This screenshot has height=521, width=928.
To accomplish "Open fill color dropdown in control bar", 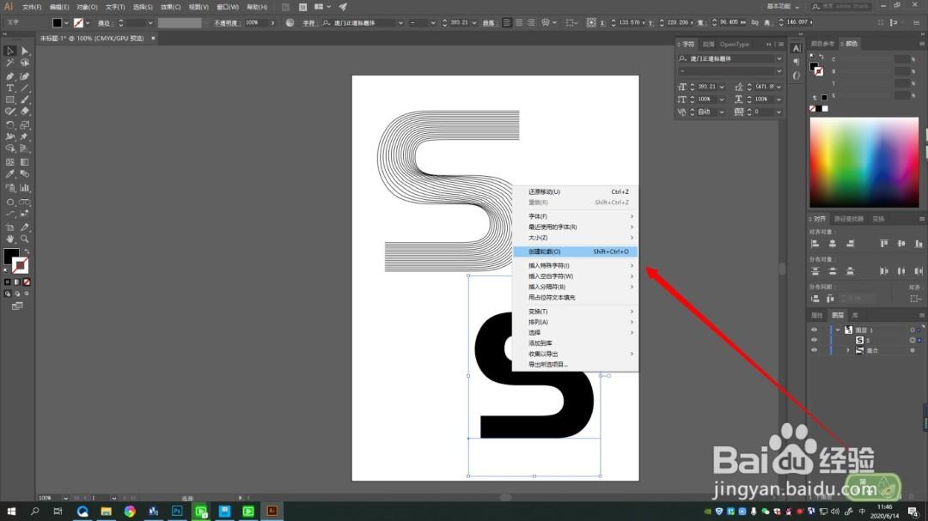I will (x=66, y=23).
